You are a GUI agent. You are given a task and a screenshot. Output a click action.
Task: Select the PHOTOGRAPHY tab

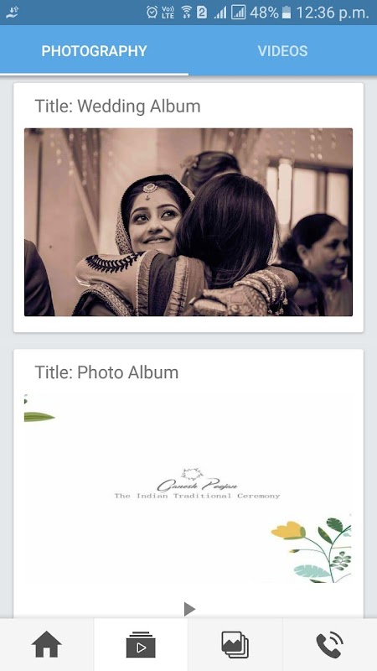(94, 51)
